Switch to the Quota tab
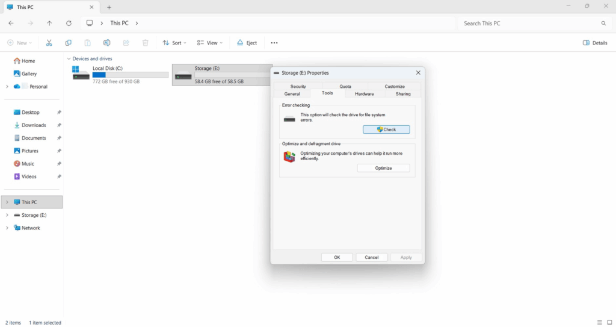 pos(345,87)
